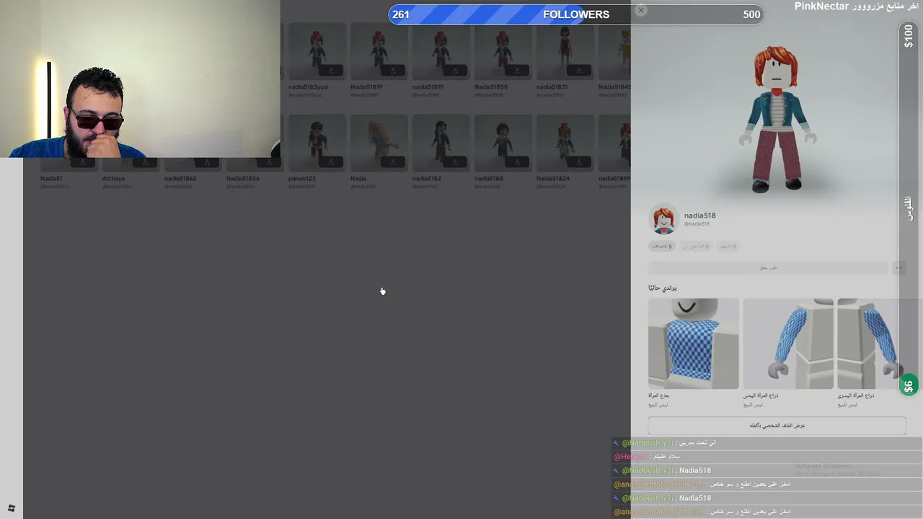
Task: Click the Nadia51858 username label
Action: pos(491,87)
